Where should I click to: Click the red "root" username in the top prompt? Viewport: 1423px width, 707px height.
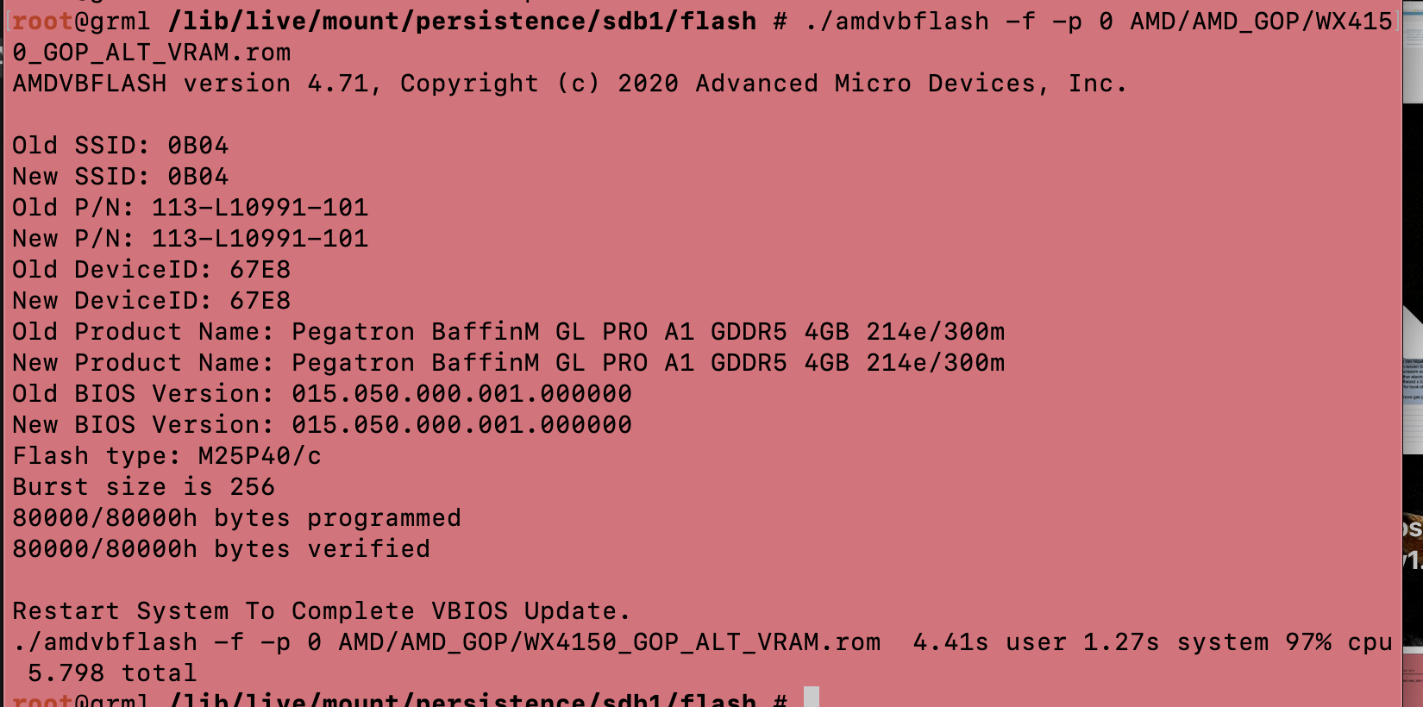42,21
